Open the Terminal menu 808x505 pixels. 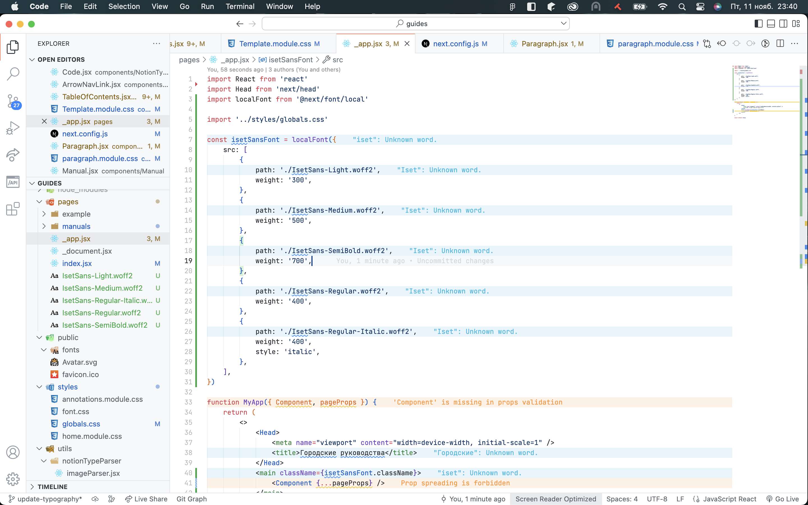pos(240,6)
